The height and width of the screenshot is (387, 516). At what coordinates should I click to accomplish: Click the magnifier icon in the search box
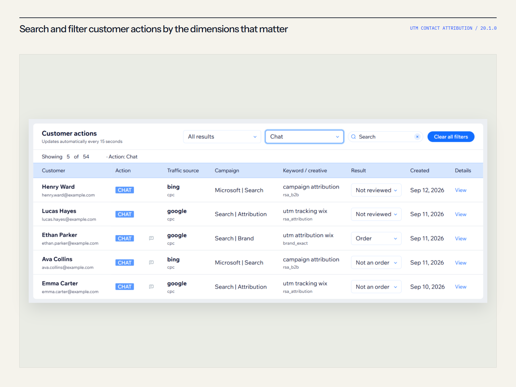pos(353,137)
